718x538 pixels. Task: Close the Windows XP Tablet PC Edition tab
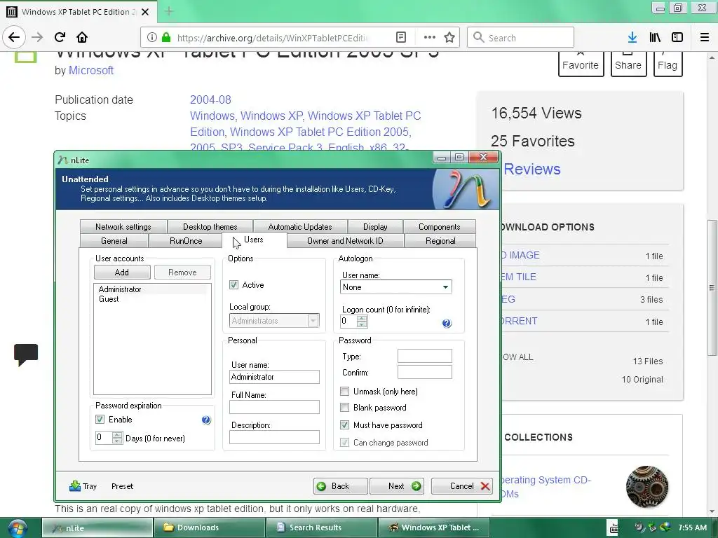[x=145, y=12]
